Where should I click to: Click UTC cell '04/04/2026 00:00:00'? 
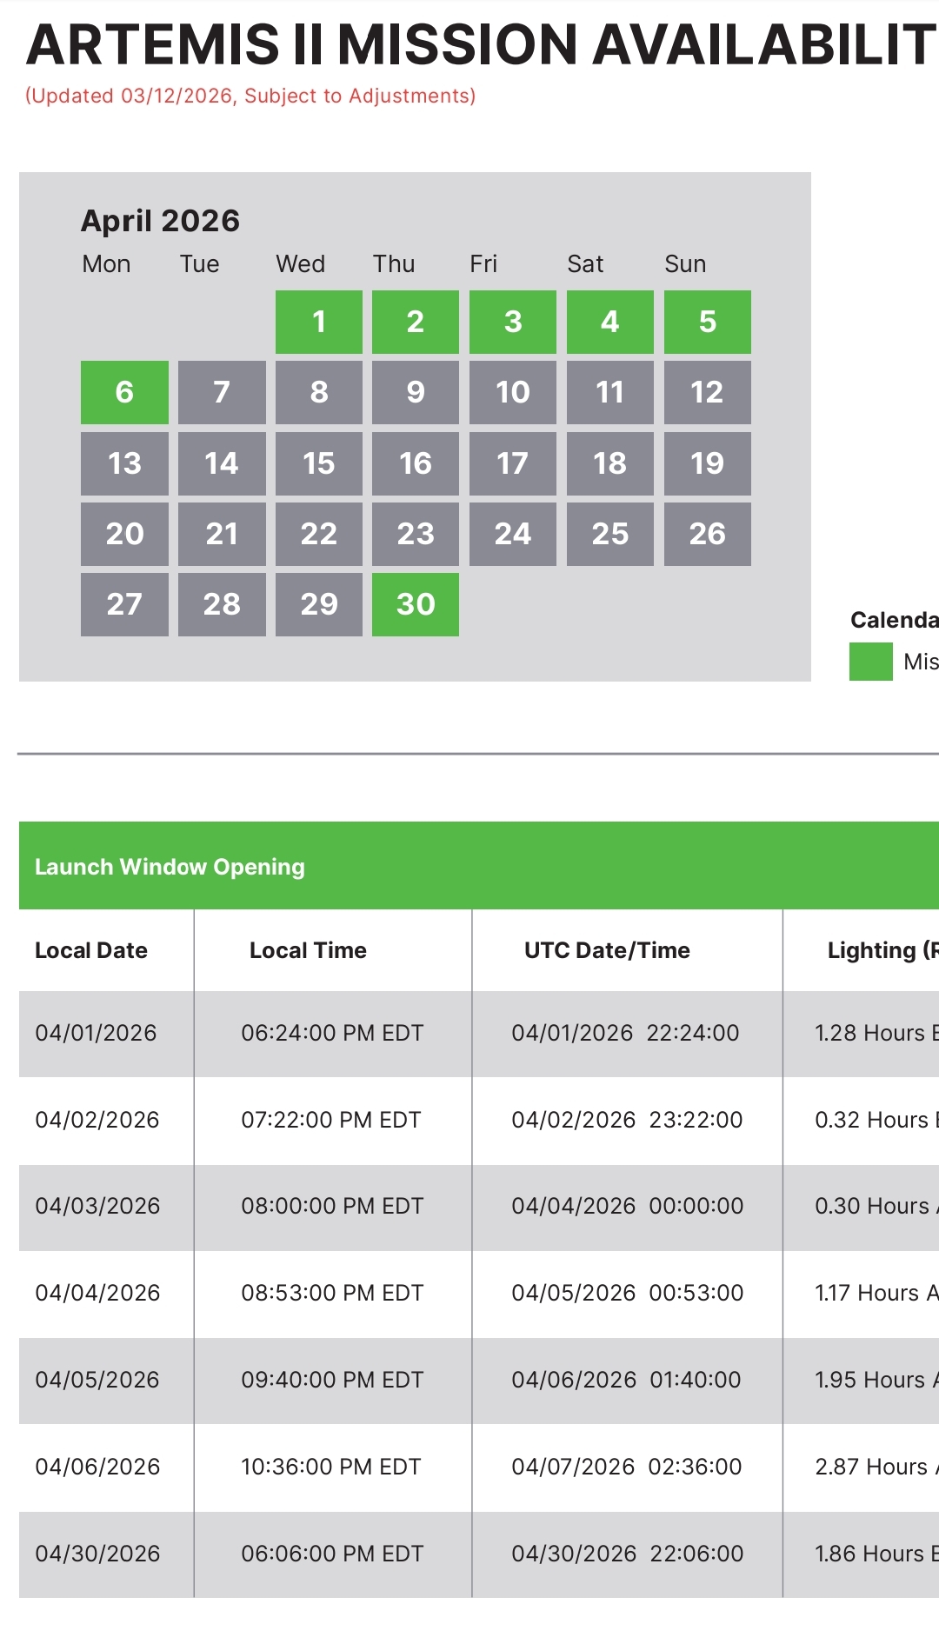pyautogui.click(x=628, y=1206)
